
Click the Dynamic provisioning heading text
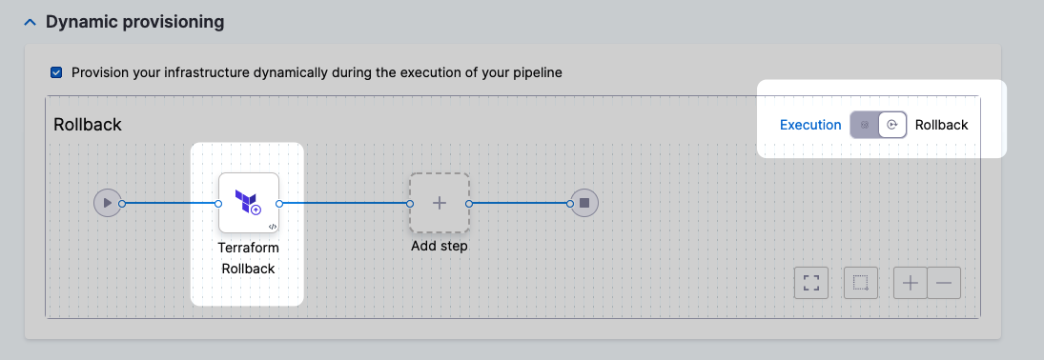[x=135, y=22]
